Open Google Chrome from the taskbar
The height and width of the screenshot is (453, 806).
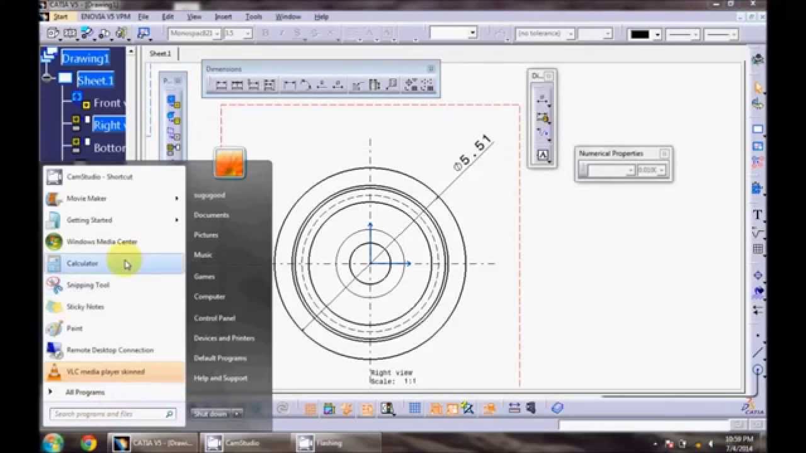(89, 443)
